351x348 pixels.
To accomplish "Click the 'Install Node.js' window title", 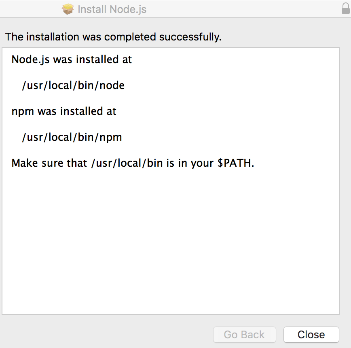I will point(112,9).
